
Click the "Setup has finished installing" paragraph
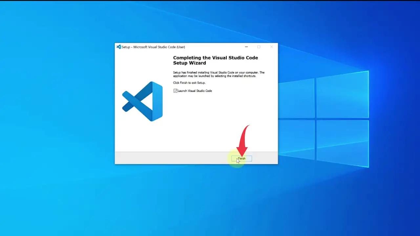(x=219, y=74)
